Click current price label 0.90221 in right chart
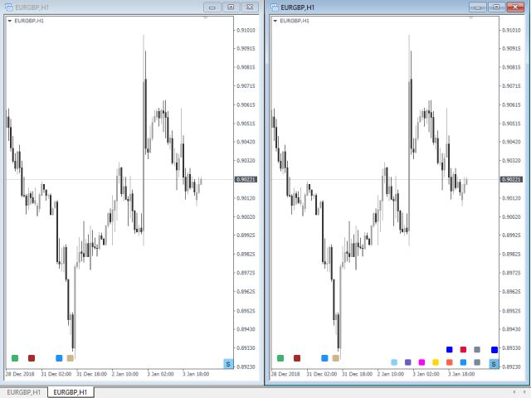Screen dimensions: 531x398 pos(511,179)
